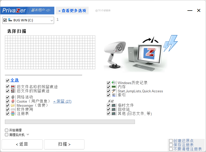Viewport: 206px width, 152px height.
Task: Expand the 清理后关机 options chevron
Action: [x=28, y=135]
